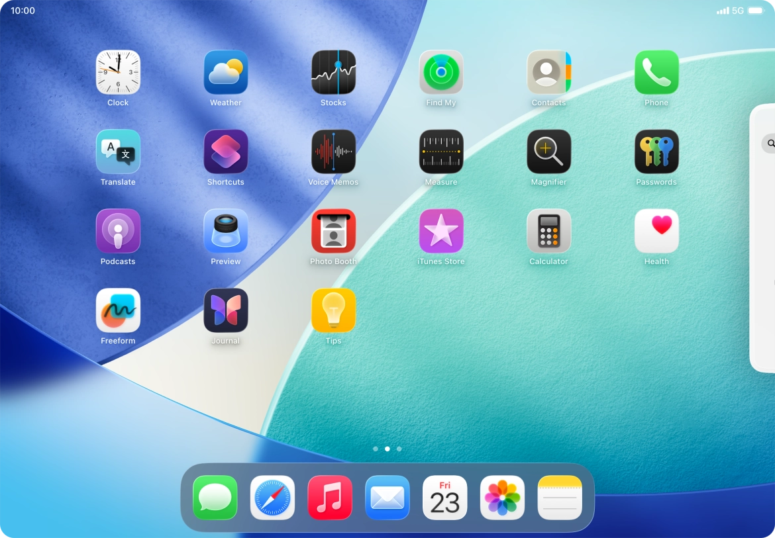The image size is (775, 538).
Task: Open the Clock app
Action: coord(118,72)
